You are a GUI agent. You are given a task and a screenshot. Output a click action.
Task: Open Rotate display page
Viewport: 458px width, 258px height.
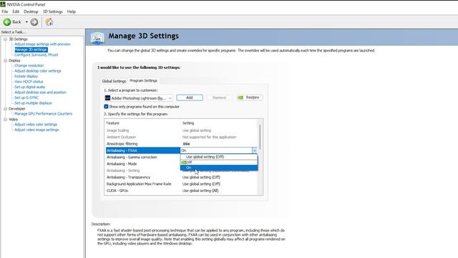click(x=26, y=76)
